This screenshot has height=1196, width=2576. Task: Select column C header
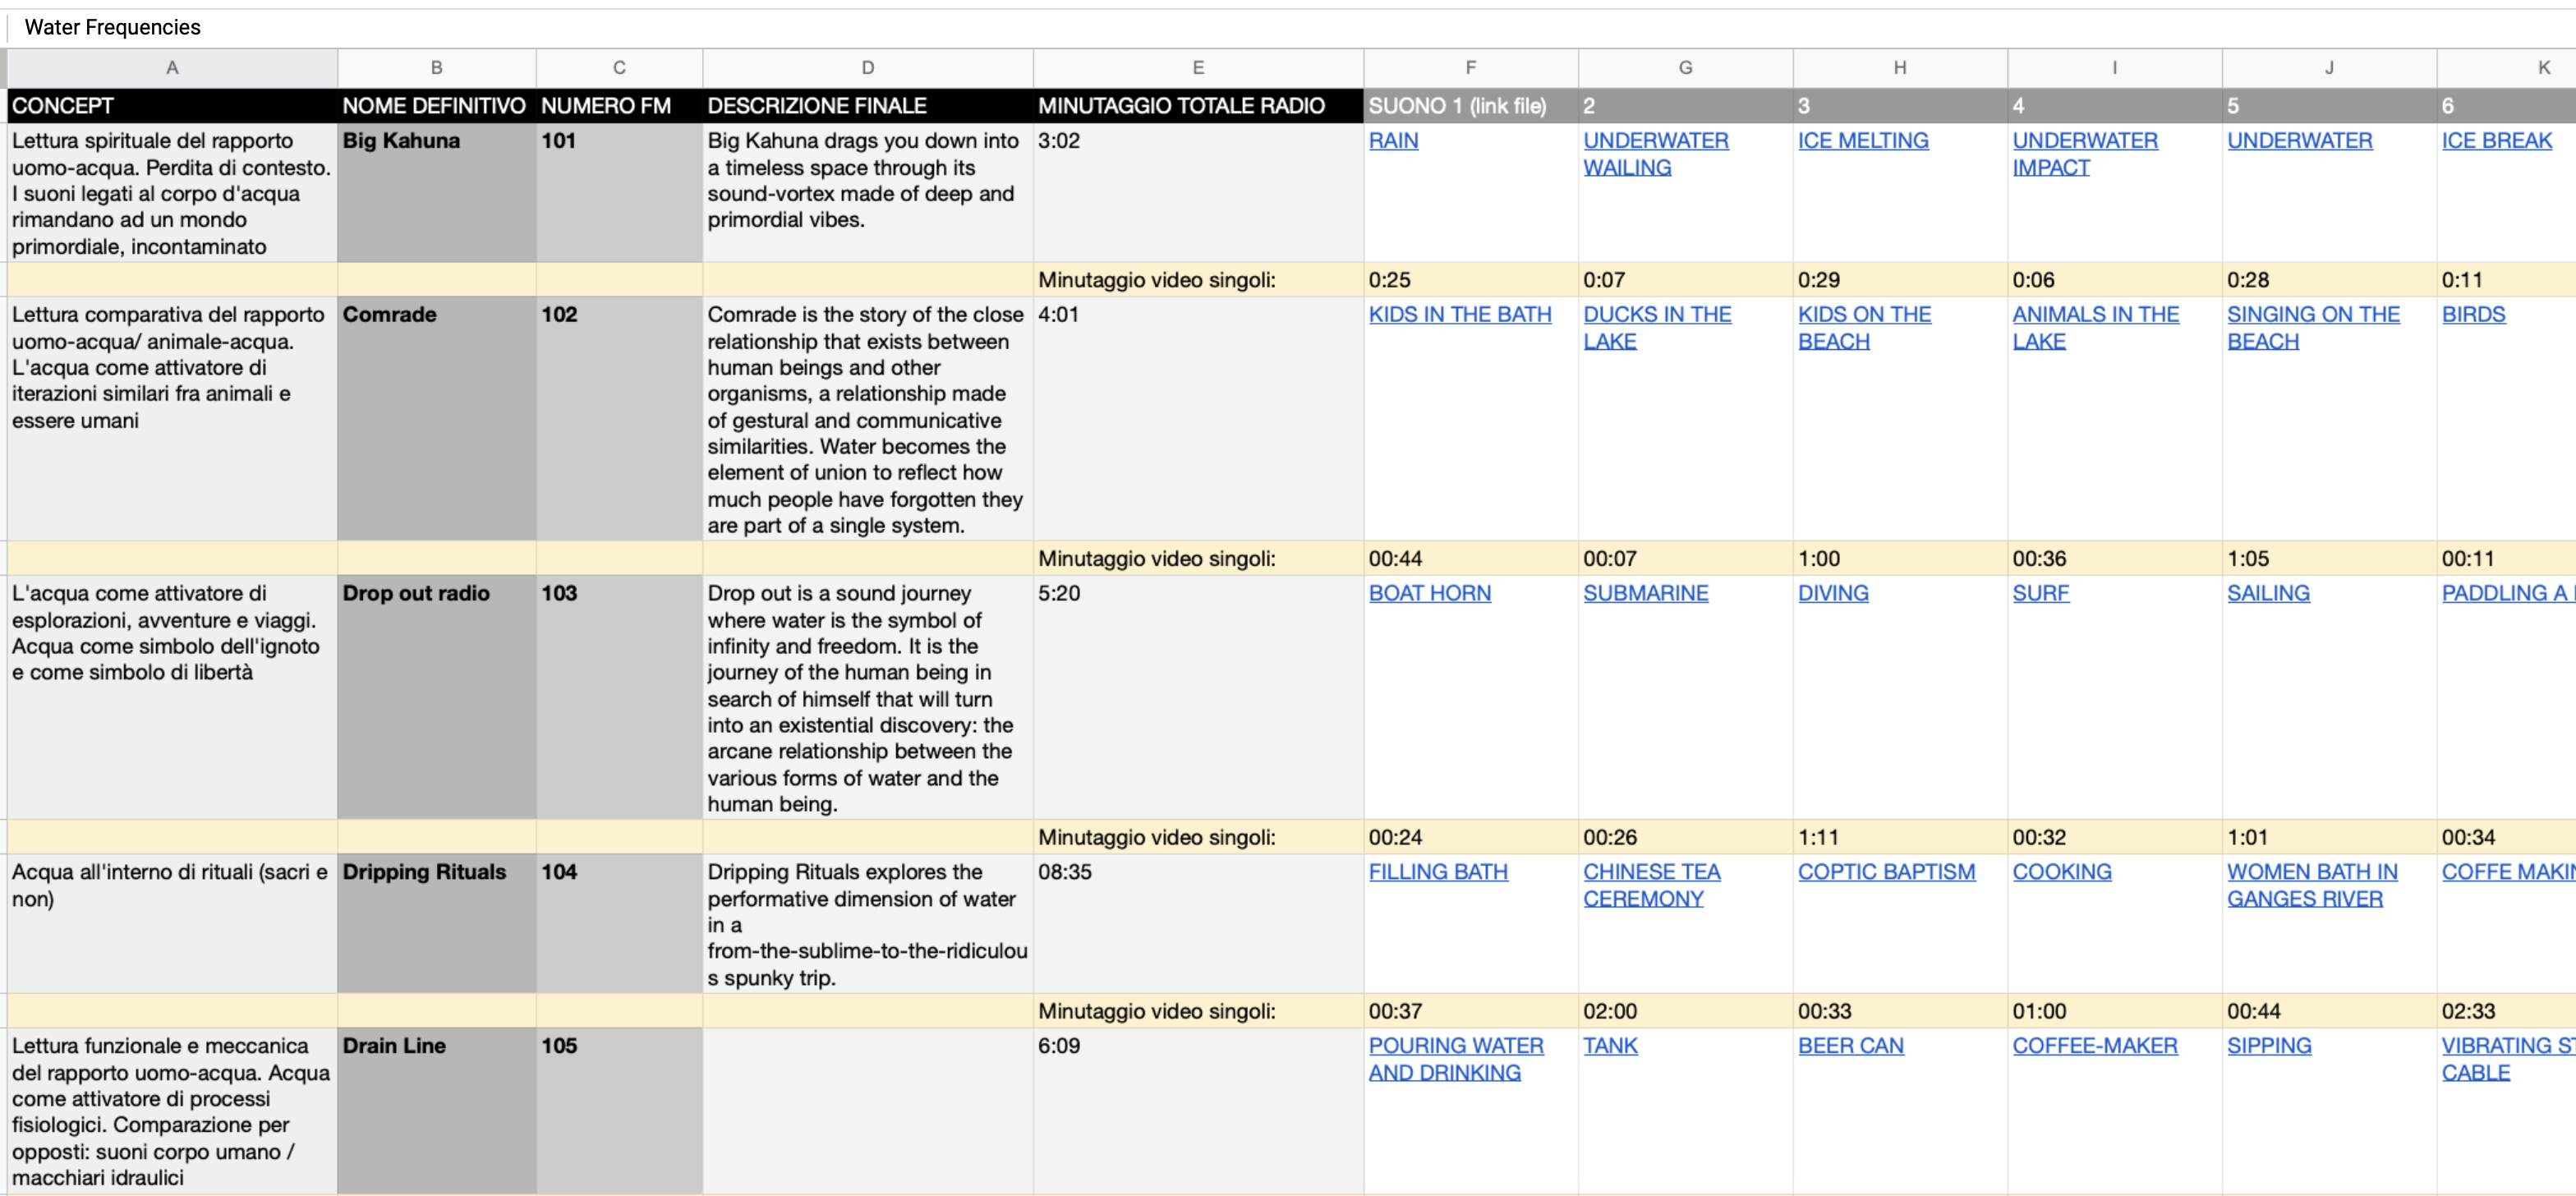click(x=619, y=68)
